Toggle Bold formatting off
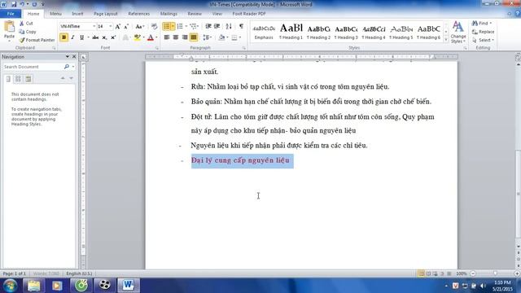The height and width of the screenshot is (293, 521). pos(63,37)
